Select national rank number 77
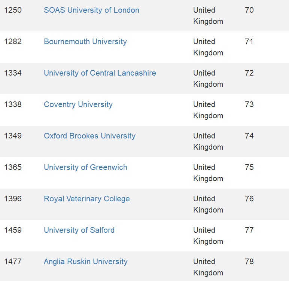The width and height of the screenshot is (289, 281). [249, 230]
